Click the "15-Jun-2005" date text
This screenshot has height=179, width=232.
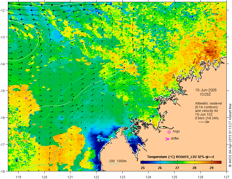pyautogui.click(x=206, y=90)
